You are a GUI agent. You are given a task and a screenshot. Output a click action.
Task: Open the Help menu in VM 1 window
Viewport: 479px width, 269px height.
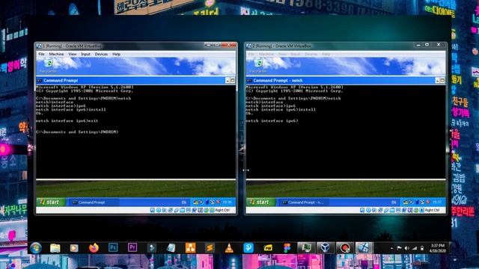point(116,54)
